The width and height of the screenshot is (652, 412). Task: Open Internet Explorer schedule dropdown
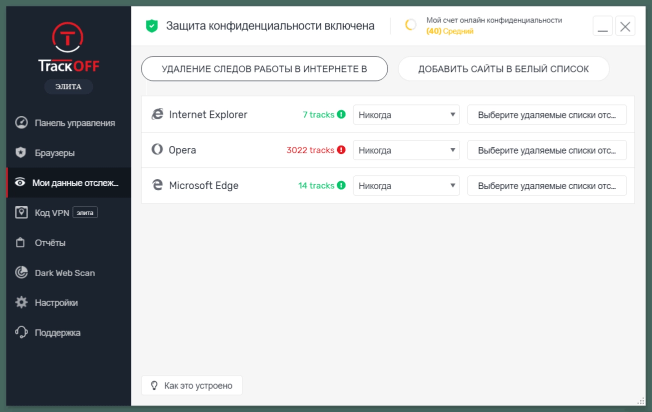tap(406, 115)
